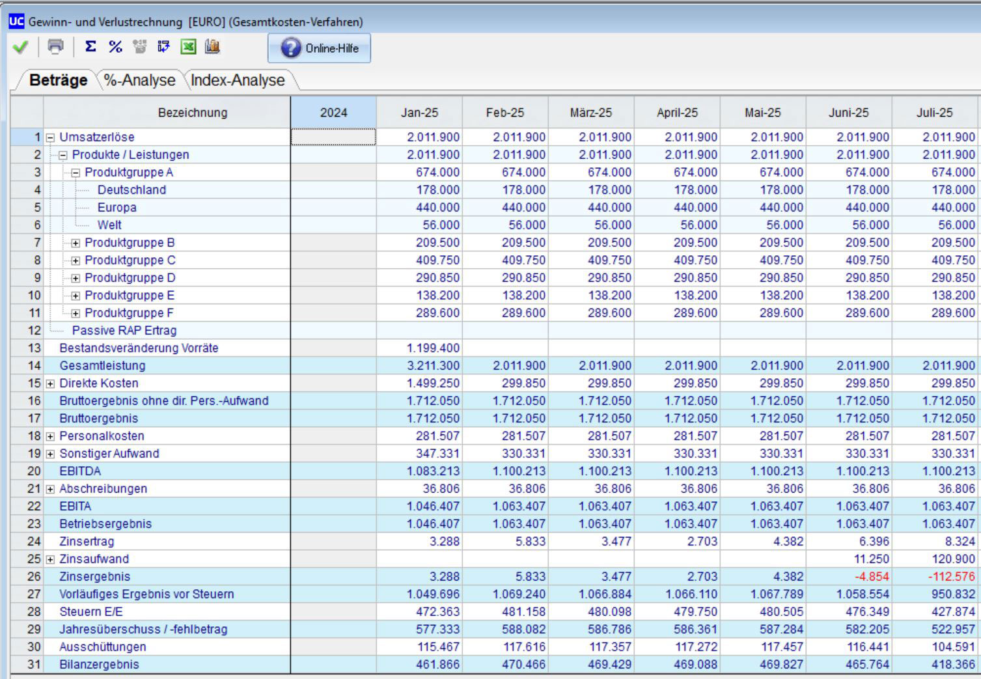This screenshot has height=679, width=981.
Task: Click the Sigma sum icon
Action: 90,47
